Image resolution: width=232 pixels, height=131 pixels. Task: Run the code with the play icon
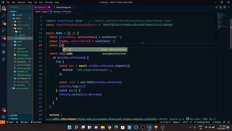click(x=216, y=7)
